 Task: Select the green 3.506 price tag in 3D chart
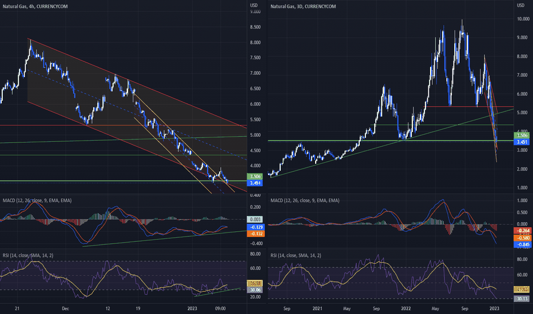tap(522, 135)
